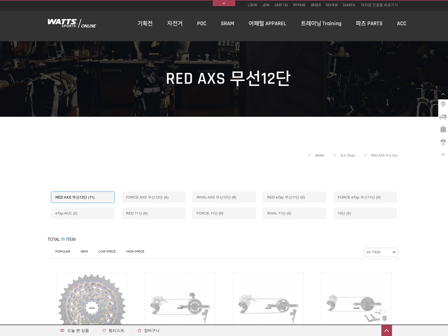Open the 어패럴 APPAREL menu
This screenshot has width=448, height=336.
point(267,24)
